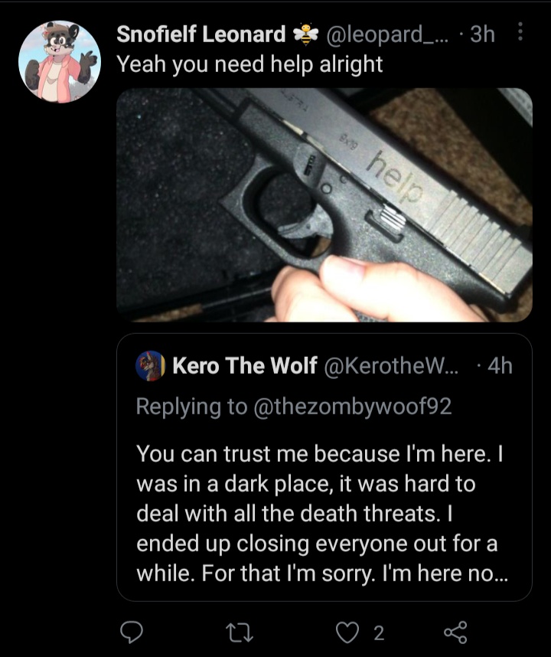Like the tweet with heart icon
The width and height of the screenshot is (551, 657).
(348, 632)
